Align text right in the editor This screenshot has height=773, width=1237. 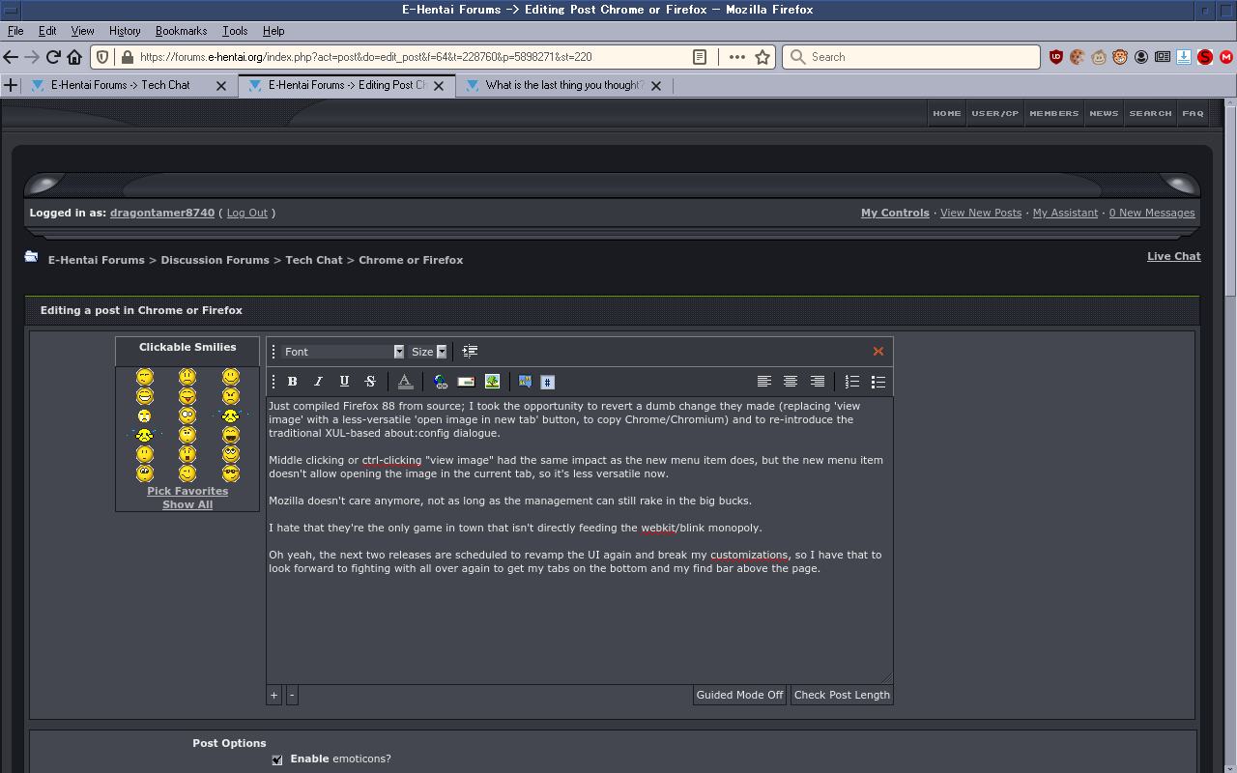818,382
